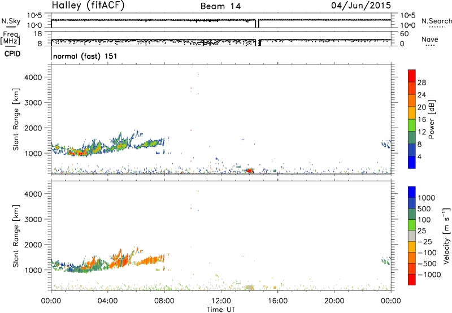Click Power colorbar bottom segment below 4
This screenshot has height=313, width=452.
point(412,162)
